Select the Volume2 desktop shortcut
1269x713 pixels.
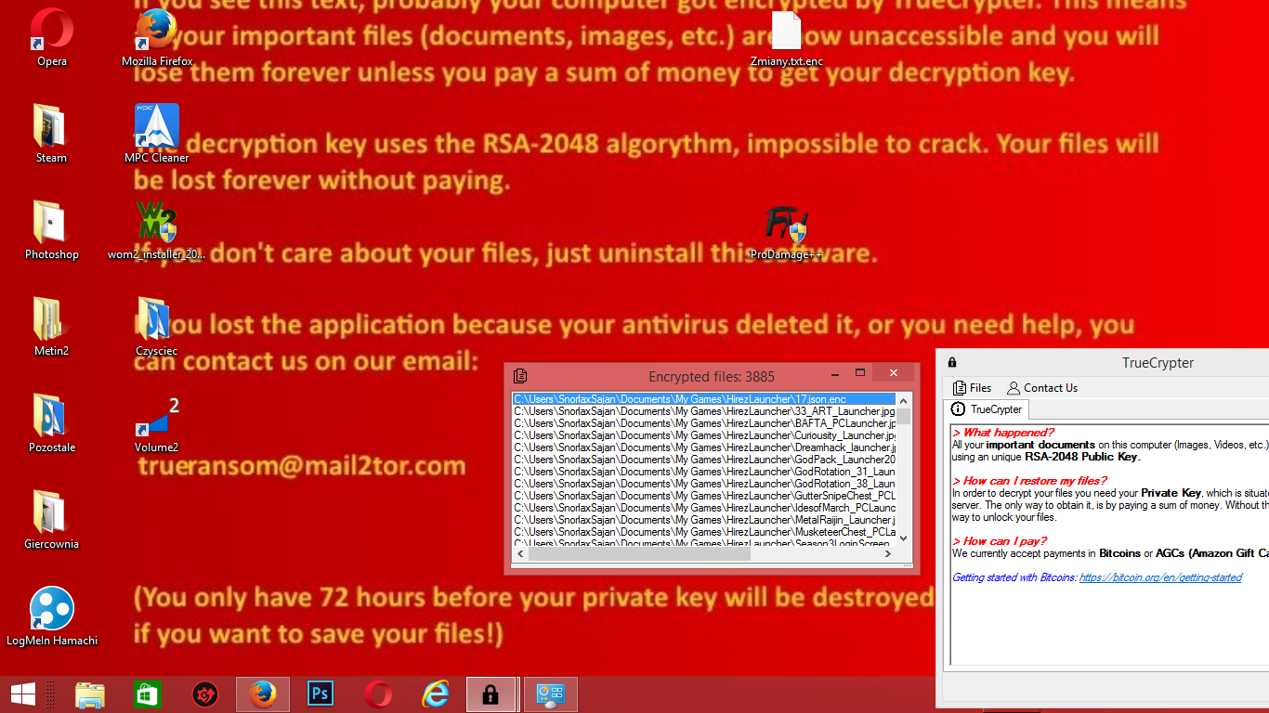156,423
